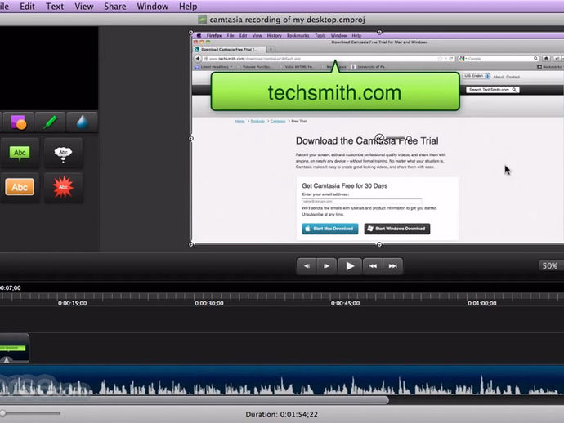This screenshot has width=564, height=423.
Task: Select the shapes annotation tab icon
Action: 18,122
